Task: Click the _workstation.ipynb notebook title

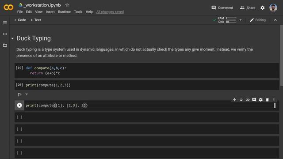Action: coord(42,5)
